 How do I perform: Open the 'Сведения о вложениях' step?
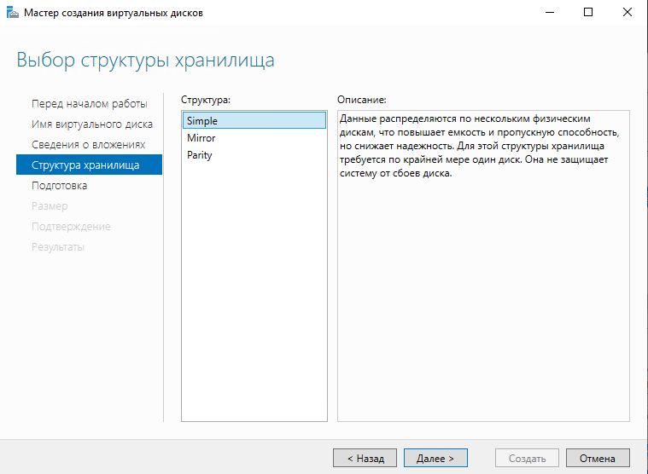pyautogui.click(x=90, y=144)
